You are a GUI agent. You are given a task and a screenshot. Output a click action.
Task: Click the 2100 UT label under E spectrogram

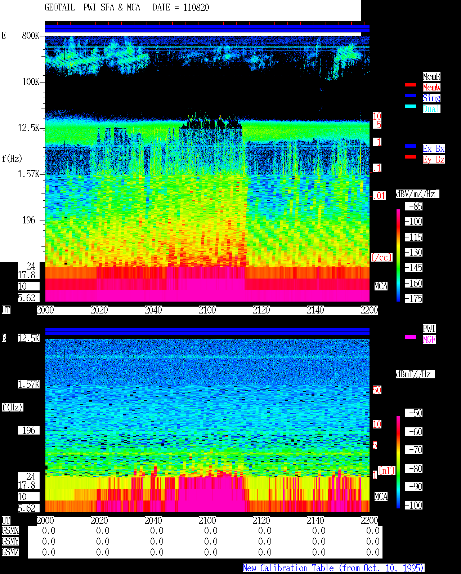tap(207, 310)
